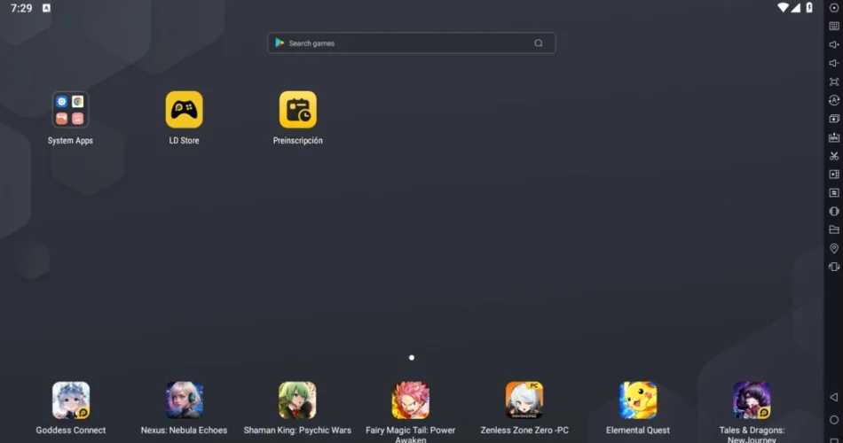This screenshot has width=843, height=443.
Task: Open the synchronizer sidebar icon
Action: [834, 193]
